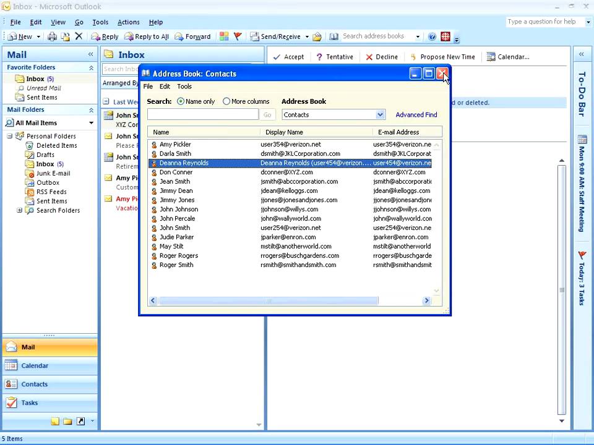Open the File menu in Outlook
Viewport: 594px width, 445px height.
[x=15, y=22]
